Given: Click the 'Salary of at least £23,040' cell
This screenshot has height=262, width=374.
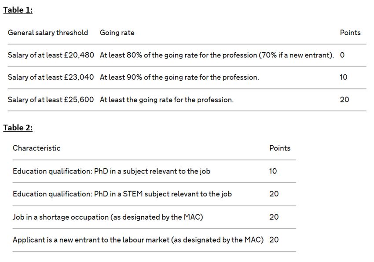Looking at the screenshot, I should [51, 77].
